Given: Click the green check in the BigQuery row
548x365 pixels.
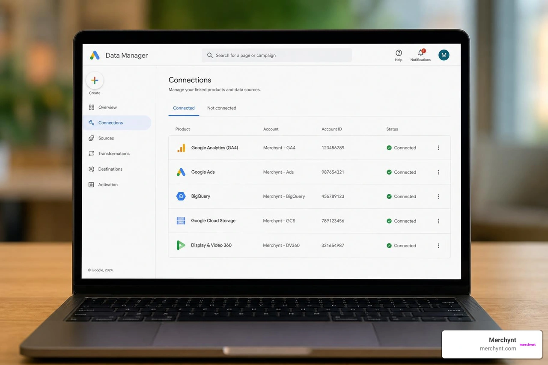Looking at the screenshot, I should tap(389, 196).
